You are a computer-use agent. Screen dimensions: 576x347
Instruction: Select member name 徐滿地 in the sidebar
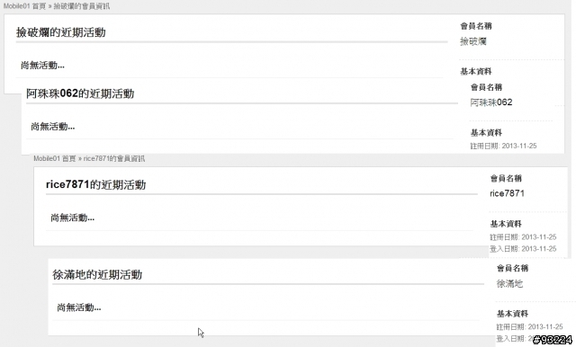click(509, 283)
